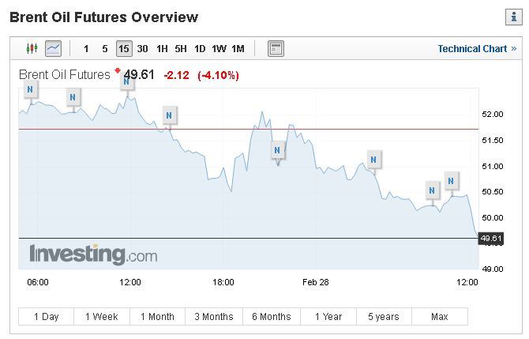Click the current price 49.61 axis label
529x339 pixels.
[x=490, y=239]
